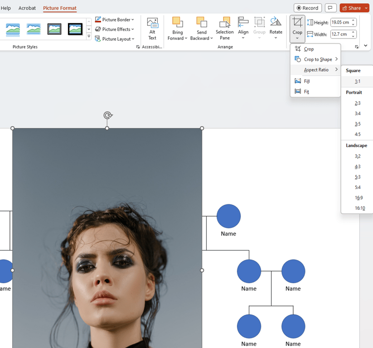Image resolution: width=373 pixels, height=348 pixels.
Task: Open the Align objects menu
Action: point(243,28)
